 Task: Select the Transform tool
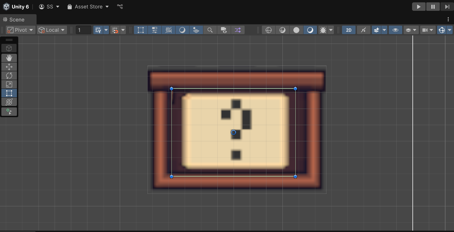tap(9, 102)
